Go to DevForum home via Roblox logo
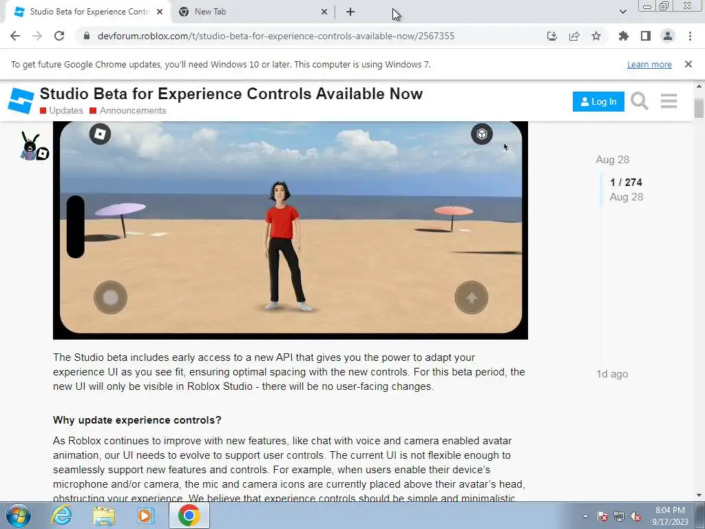Image resolution: width=705 pixels, height=529 pixels. [21, 101]
